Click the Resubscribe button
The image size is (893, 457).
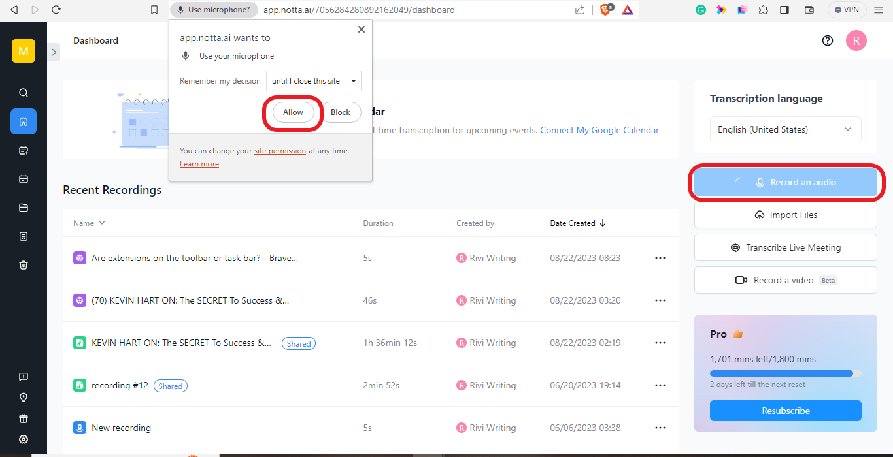(786, 411)
